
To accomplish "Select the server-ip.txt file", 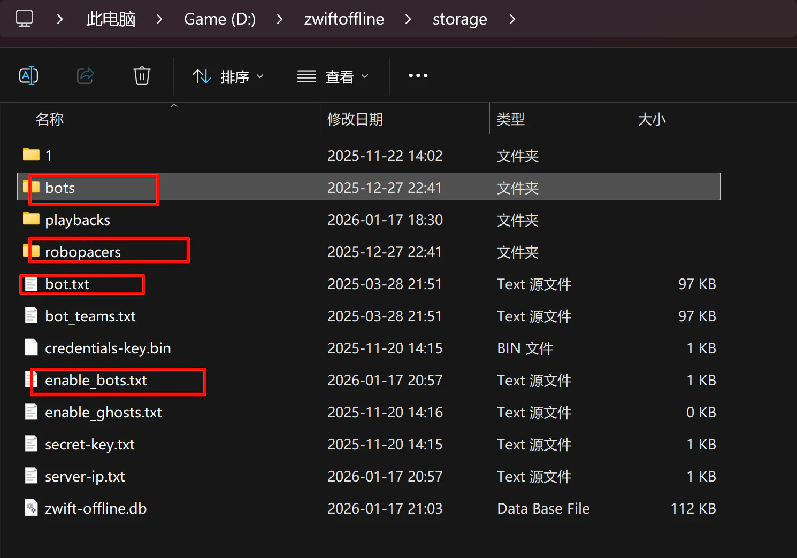I will tap(85, 477).
